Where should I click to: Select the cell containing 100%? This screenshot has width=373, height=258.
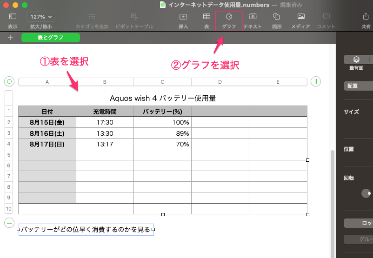162,122
